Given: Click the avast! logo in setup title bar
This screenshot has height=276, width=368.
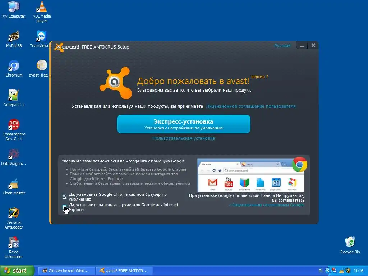Looking at the screenshot, I should pyautogui.click(x=67, y=47).
